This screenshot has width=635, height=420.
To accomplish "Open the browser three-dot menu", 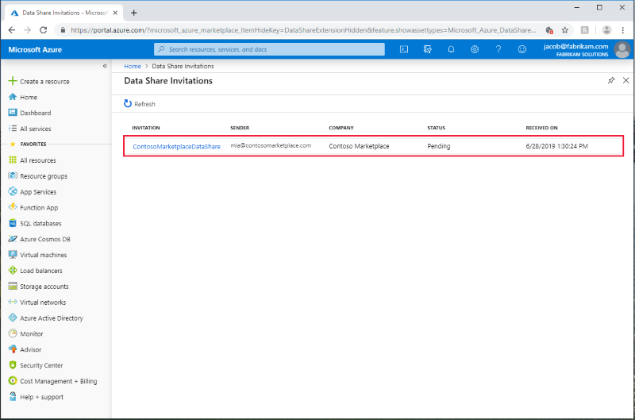I will tap(623, 30).
